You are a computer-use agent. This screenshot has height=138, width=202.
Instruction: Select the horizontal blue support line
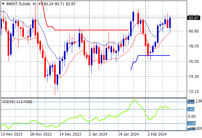tap(154, 56)
